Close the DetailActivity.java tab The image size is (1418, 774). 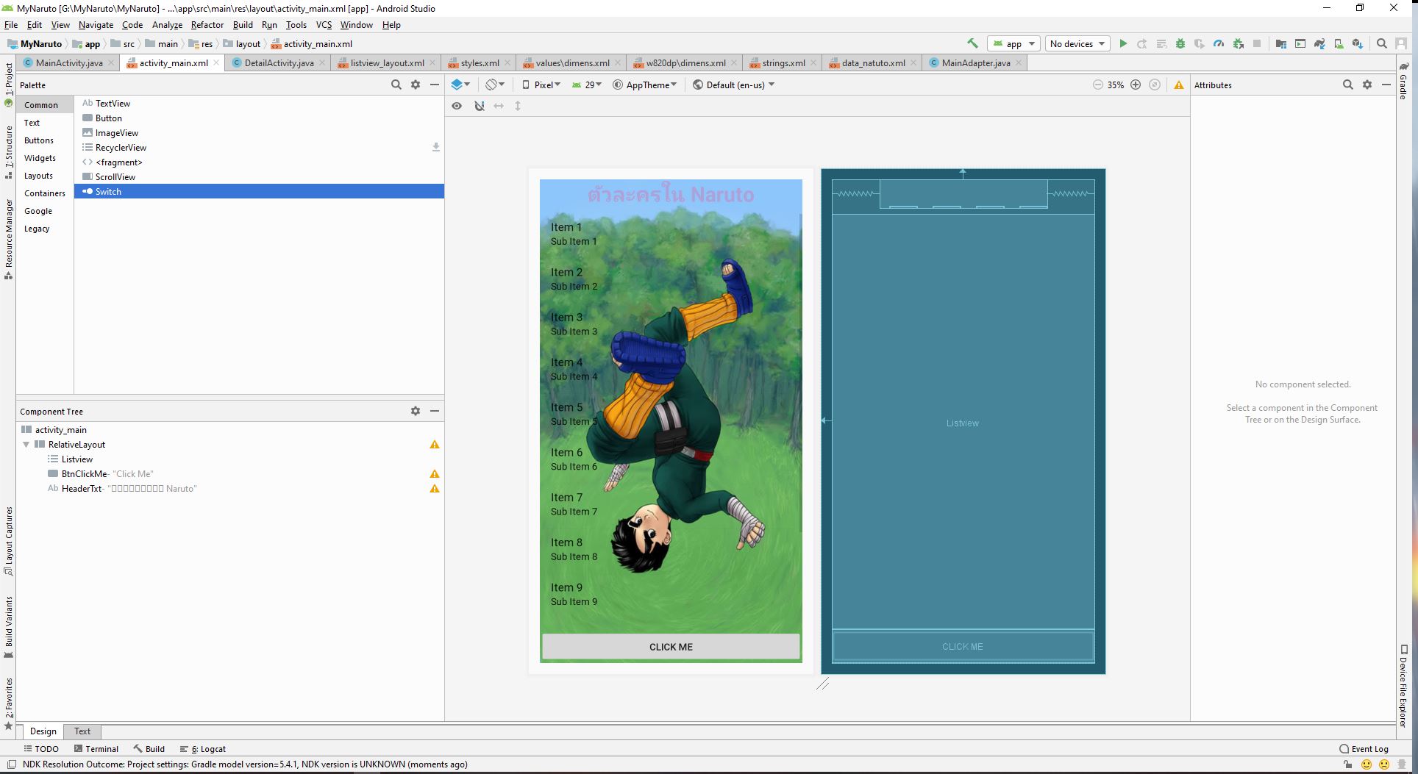pos(322,62)
